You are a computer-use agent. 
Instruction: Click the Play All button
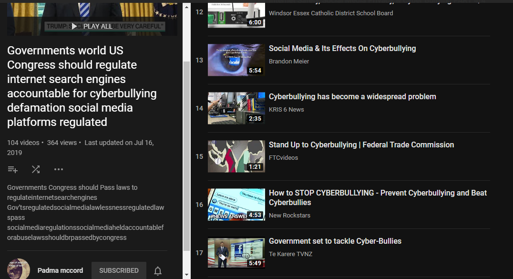pyautogui.click(x=92, y=26)
